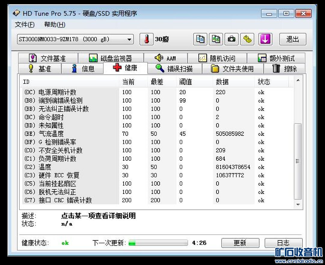Click the copy info to clipboard icon

click(200, 39)
